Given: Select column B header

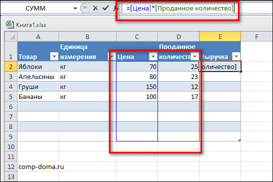Looking at the screenshot, I should (x=87, y=36).
